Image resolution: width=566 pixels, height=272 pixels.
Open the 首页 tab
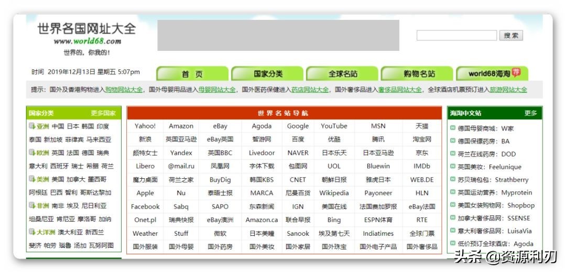point(192,74)
